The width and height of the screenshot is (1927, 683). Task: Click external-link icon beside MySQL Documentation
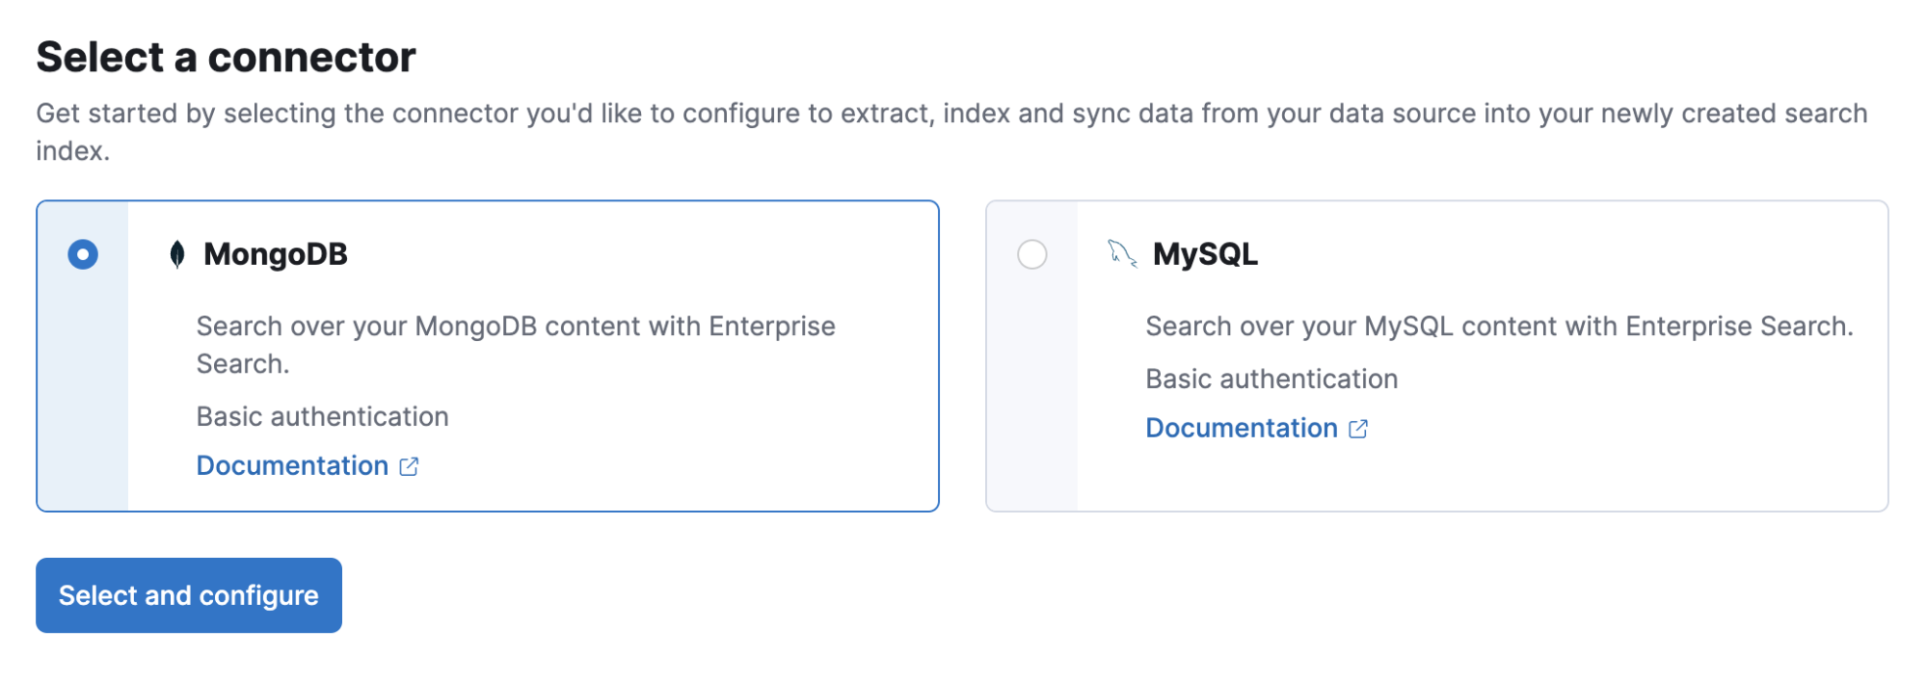[x=1358, y=429]
